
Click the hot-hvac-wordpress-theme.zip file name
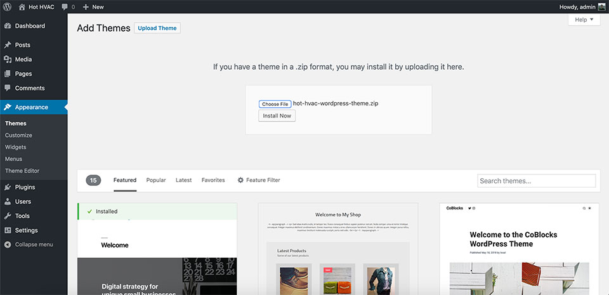pyautogui.click(x=336, y=103)
